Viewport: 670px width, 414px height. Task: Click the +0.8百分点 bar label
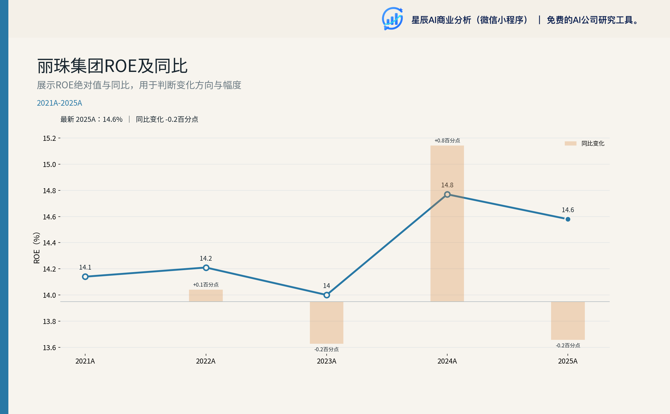447,141
